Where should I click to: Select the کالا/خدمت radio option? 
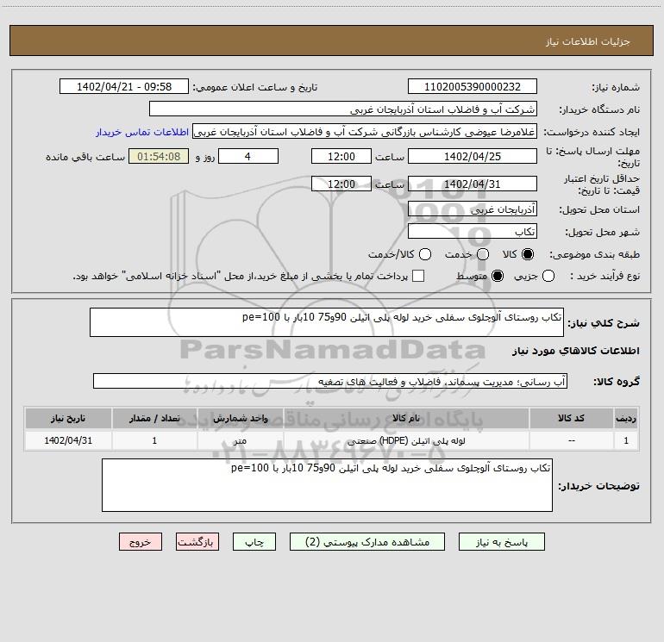(425, 254)
